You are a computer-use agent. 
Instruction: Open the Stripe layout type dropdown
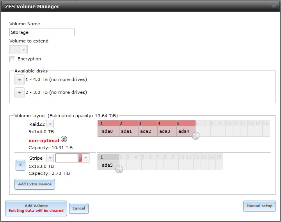pyautogui.click(x=50, y=158)
